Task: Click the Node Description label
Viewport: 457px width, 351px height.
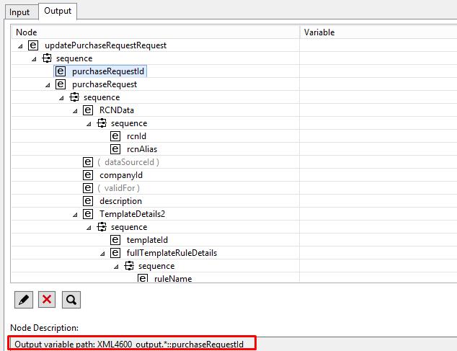Action: click(x=44, y=328)
